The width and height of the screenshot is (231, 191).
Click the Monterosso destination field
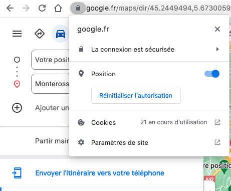(x=50, y=84)
